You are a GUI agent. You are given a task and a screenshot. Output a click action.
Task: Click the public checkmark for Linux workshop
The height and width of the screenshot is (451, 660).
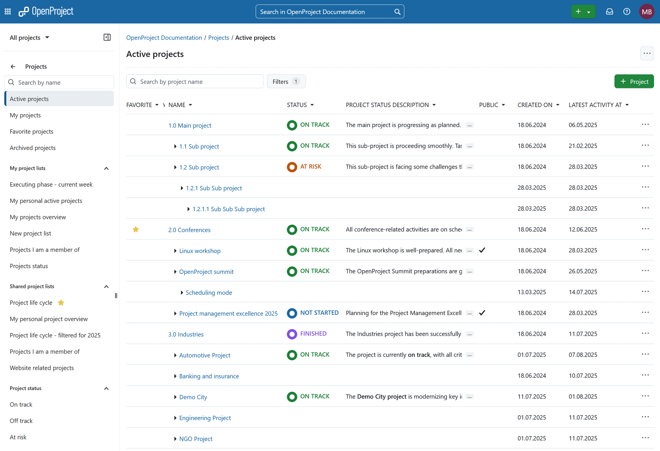pyautogui.click(x=482, y=250)
